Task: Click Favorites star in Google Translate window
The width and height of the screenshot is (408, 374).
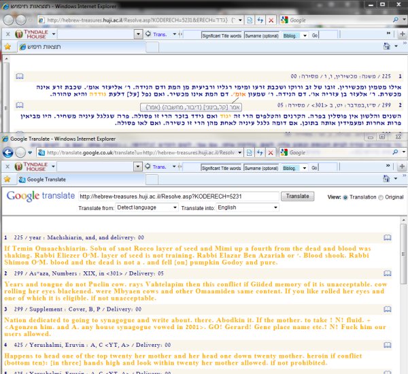Action: click(x=7, y=179)
